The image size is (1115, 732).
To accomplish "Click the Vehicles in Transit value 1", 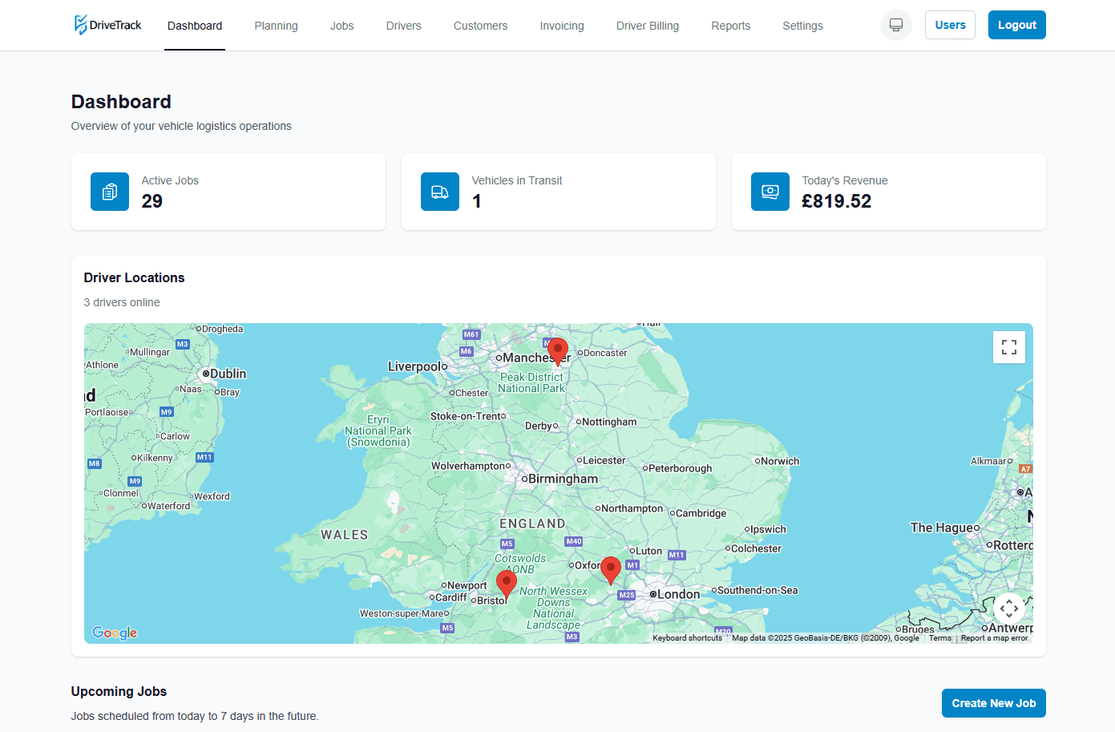I will click(x=477, y=201).
